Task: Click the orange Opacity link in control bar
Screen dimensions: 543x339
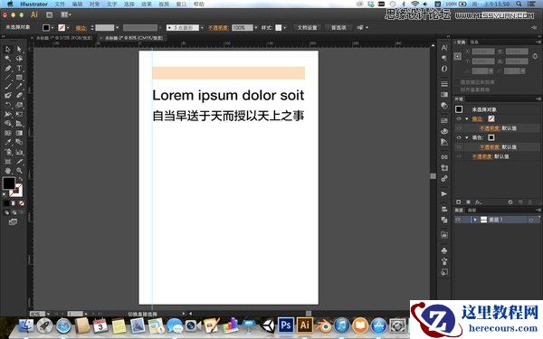Action: (218, 28)
